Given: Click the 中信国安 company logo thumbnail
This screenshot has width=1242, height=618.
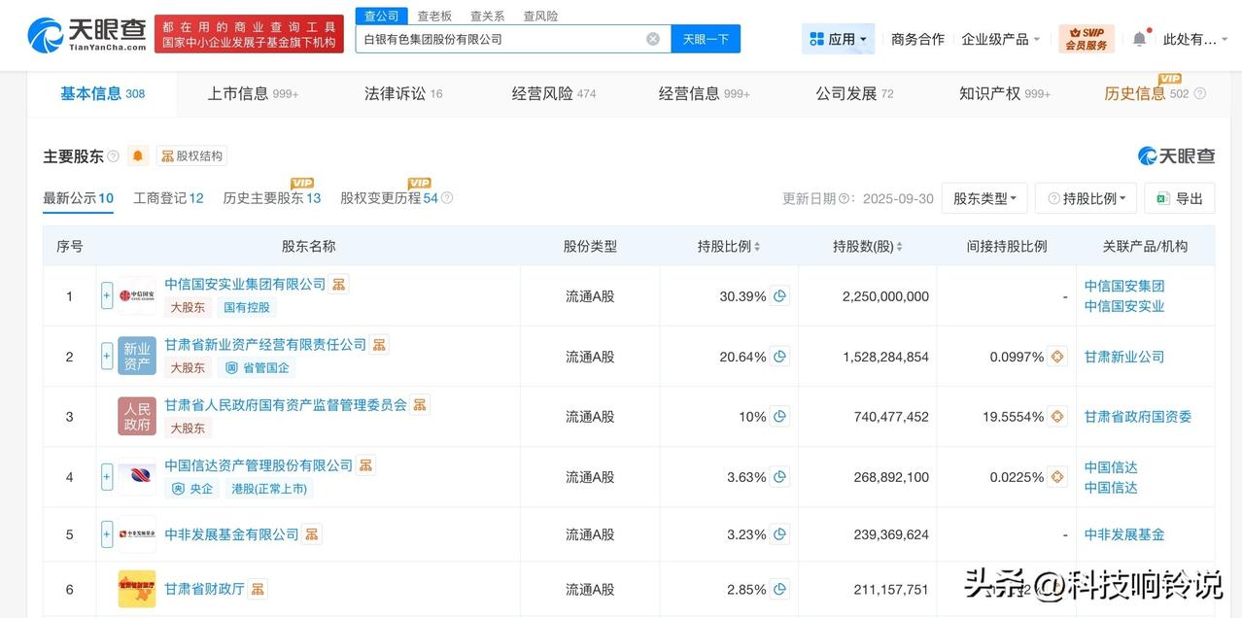Looking at the screenshot, I should [137, 295].
